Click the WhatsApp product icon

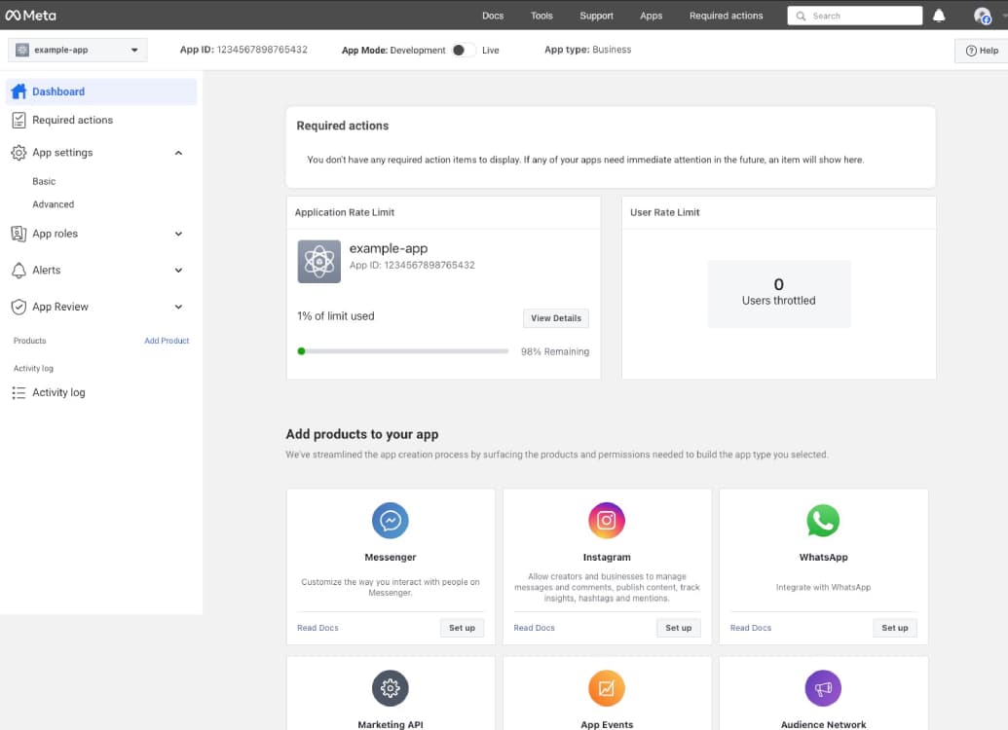tap(823, 520)
